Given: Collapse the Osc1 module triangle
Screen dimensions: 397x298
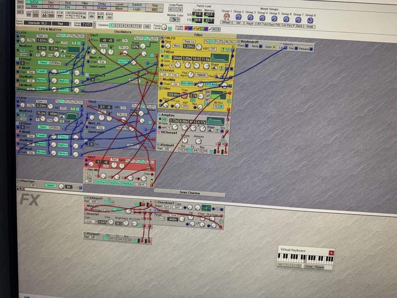Looking at the screenshot, I should (x=89, y=35).
